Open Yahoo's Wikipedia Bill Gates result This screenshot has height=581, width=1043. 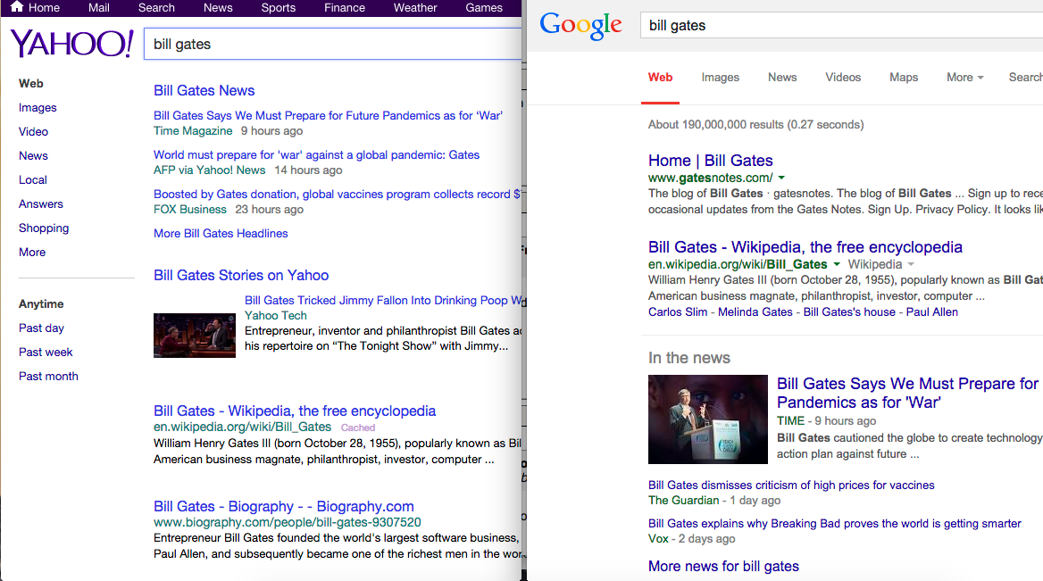pyautogui.click(x=295, y=411)
